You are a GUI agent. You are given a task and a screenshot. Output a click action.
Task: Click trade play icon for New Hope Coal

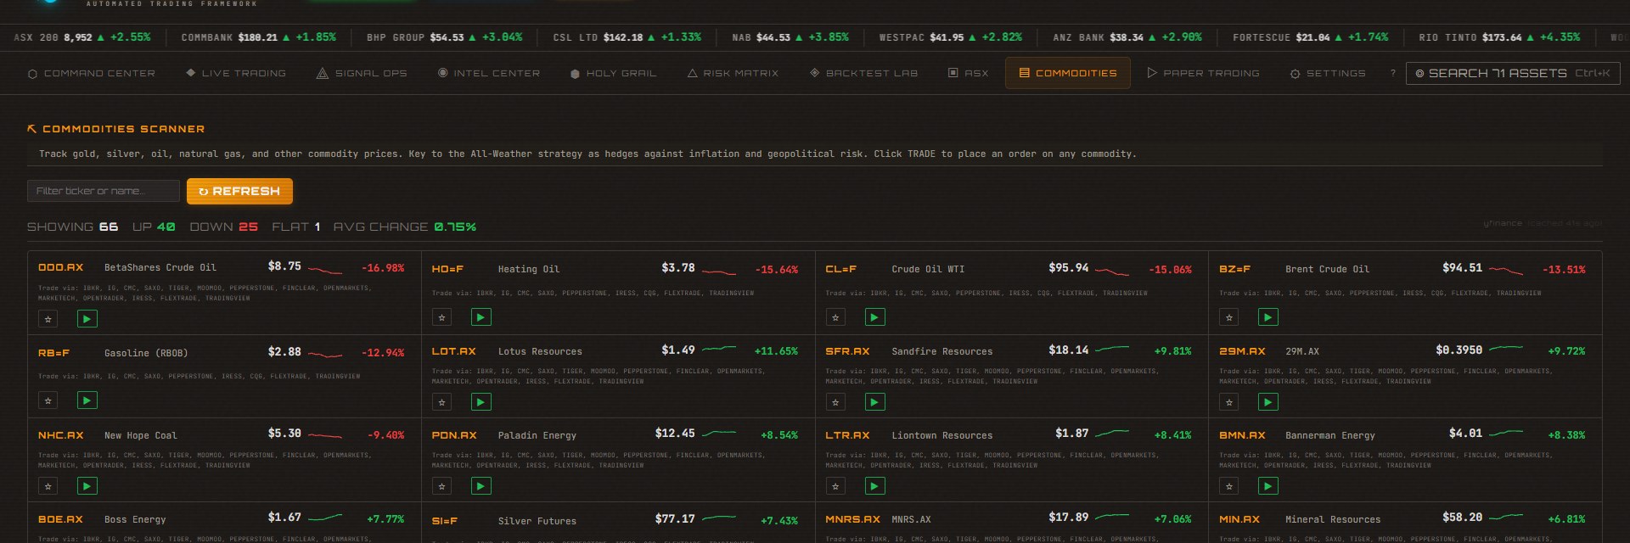[87, 486]
